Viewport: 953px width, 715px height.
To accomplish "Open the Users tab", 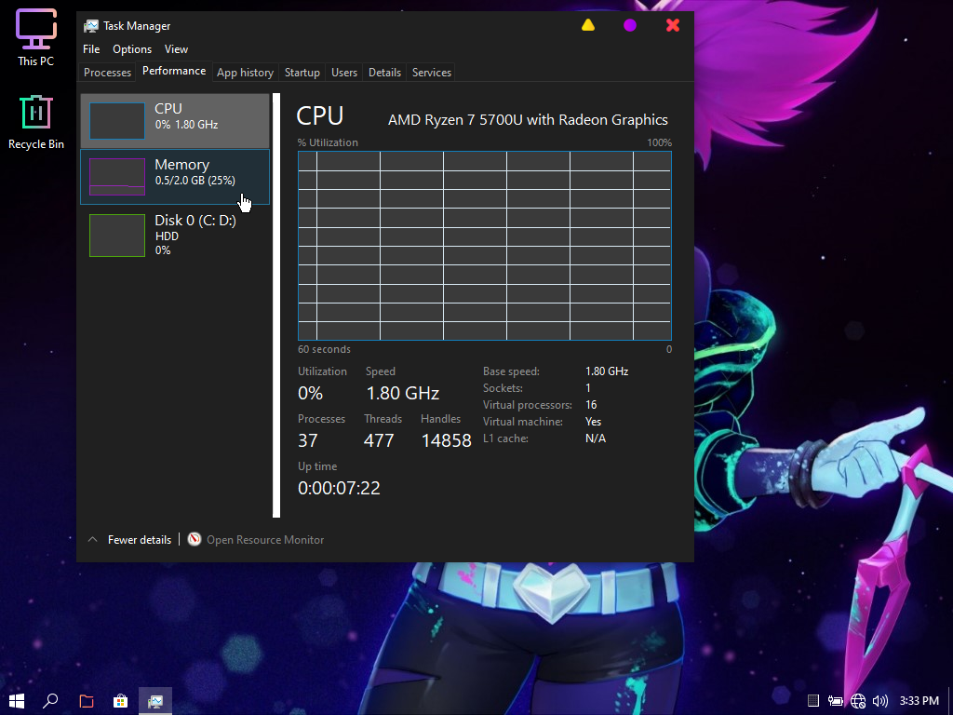I will pyautogui.click(x=344, y=73).
